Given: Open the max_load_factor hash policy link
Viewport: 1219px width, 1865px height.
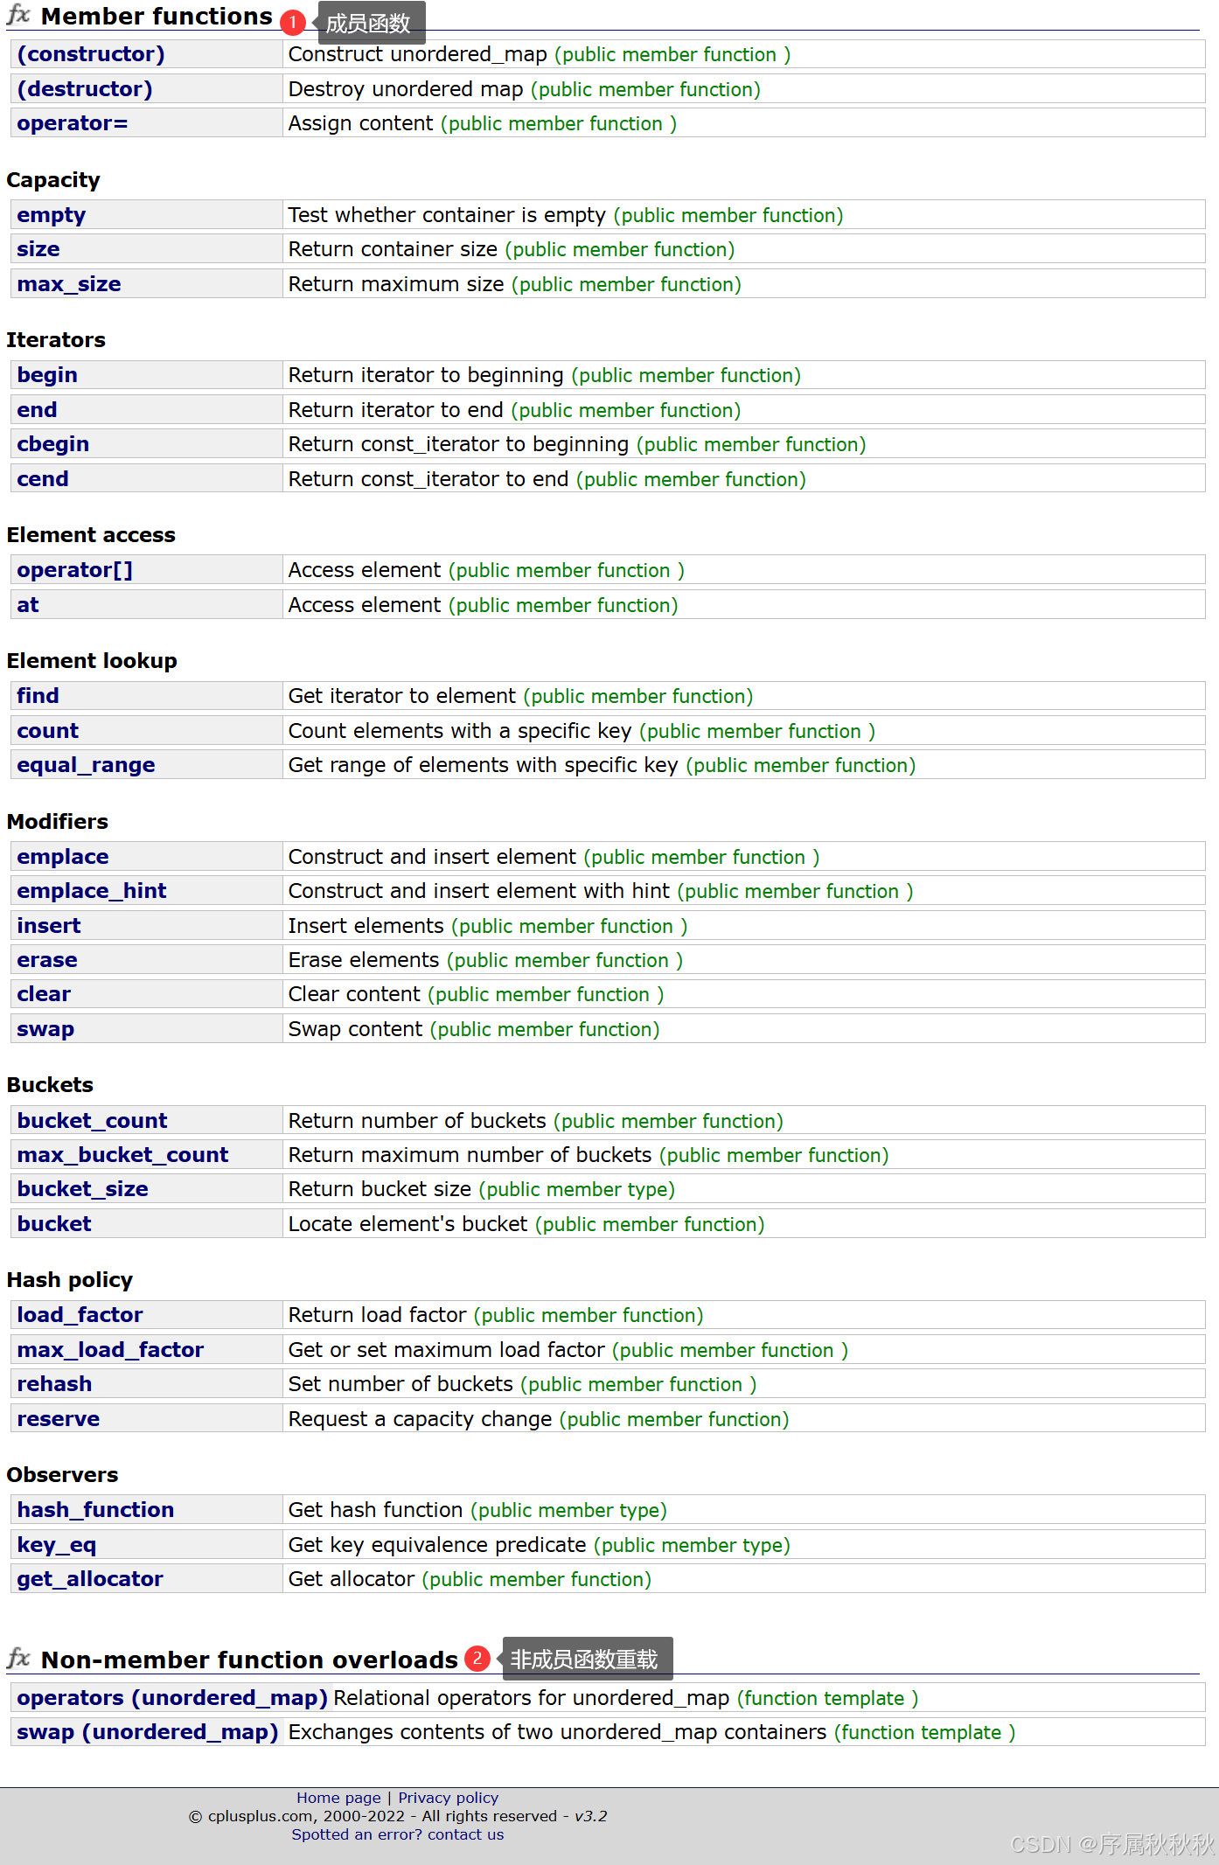Looking at the screenshot, I should [110, 1350].
